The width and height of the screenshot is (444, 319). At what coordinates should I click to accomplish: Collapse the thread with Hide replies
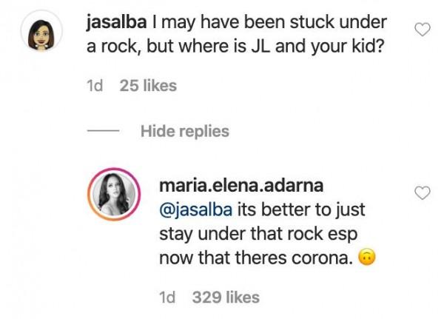pyautogui.click(x=184, y=132)
